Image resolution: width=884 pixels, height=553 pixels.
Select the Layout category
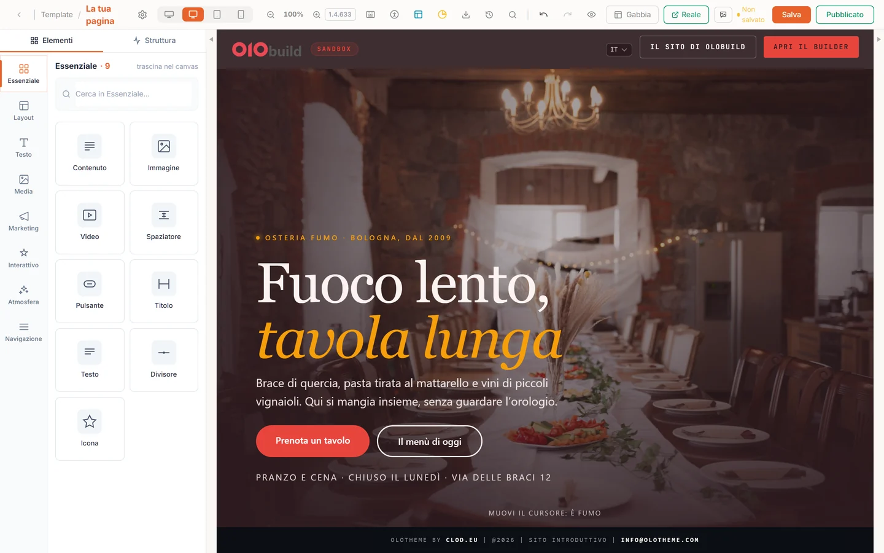click(23, 111)
